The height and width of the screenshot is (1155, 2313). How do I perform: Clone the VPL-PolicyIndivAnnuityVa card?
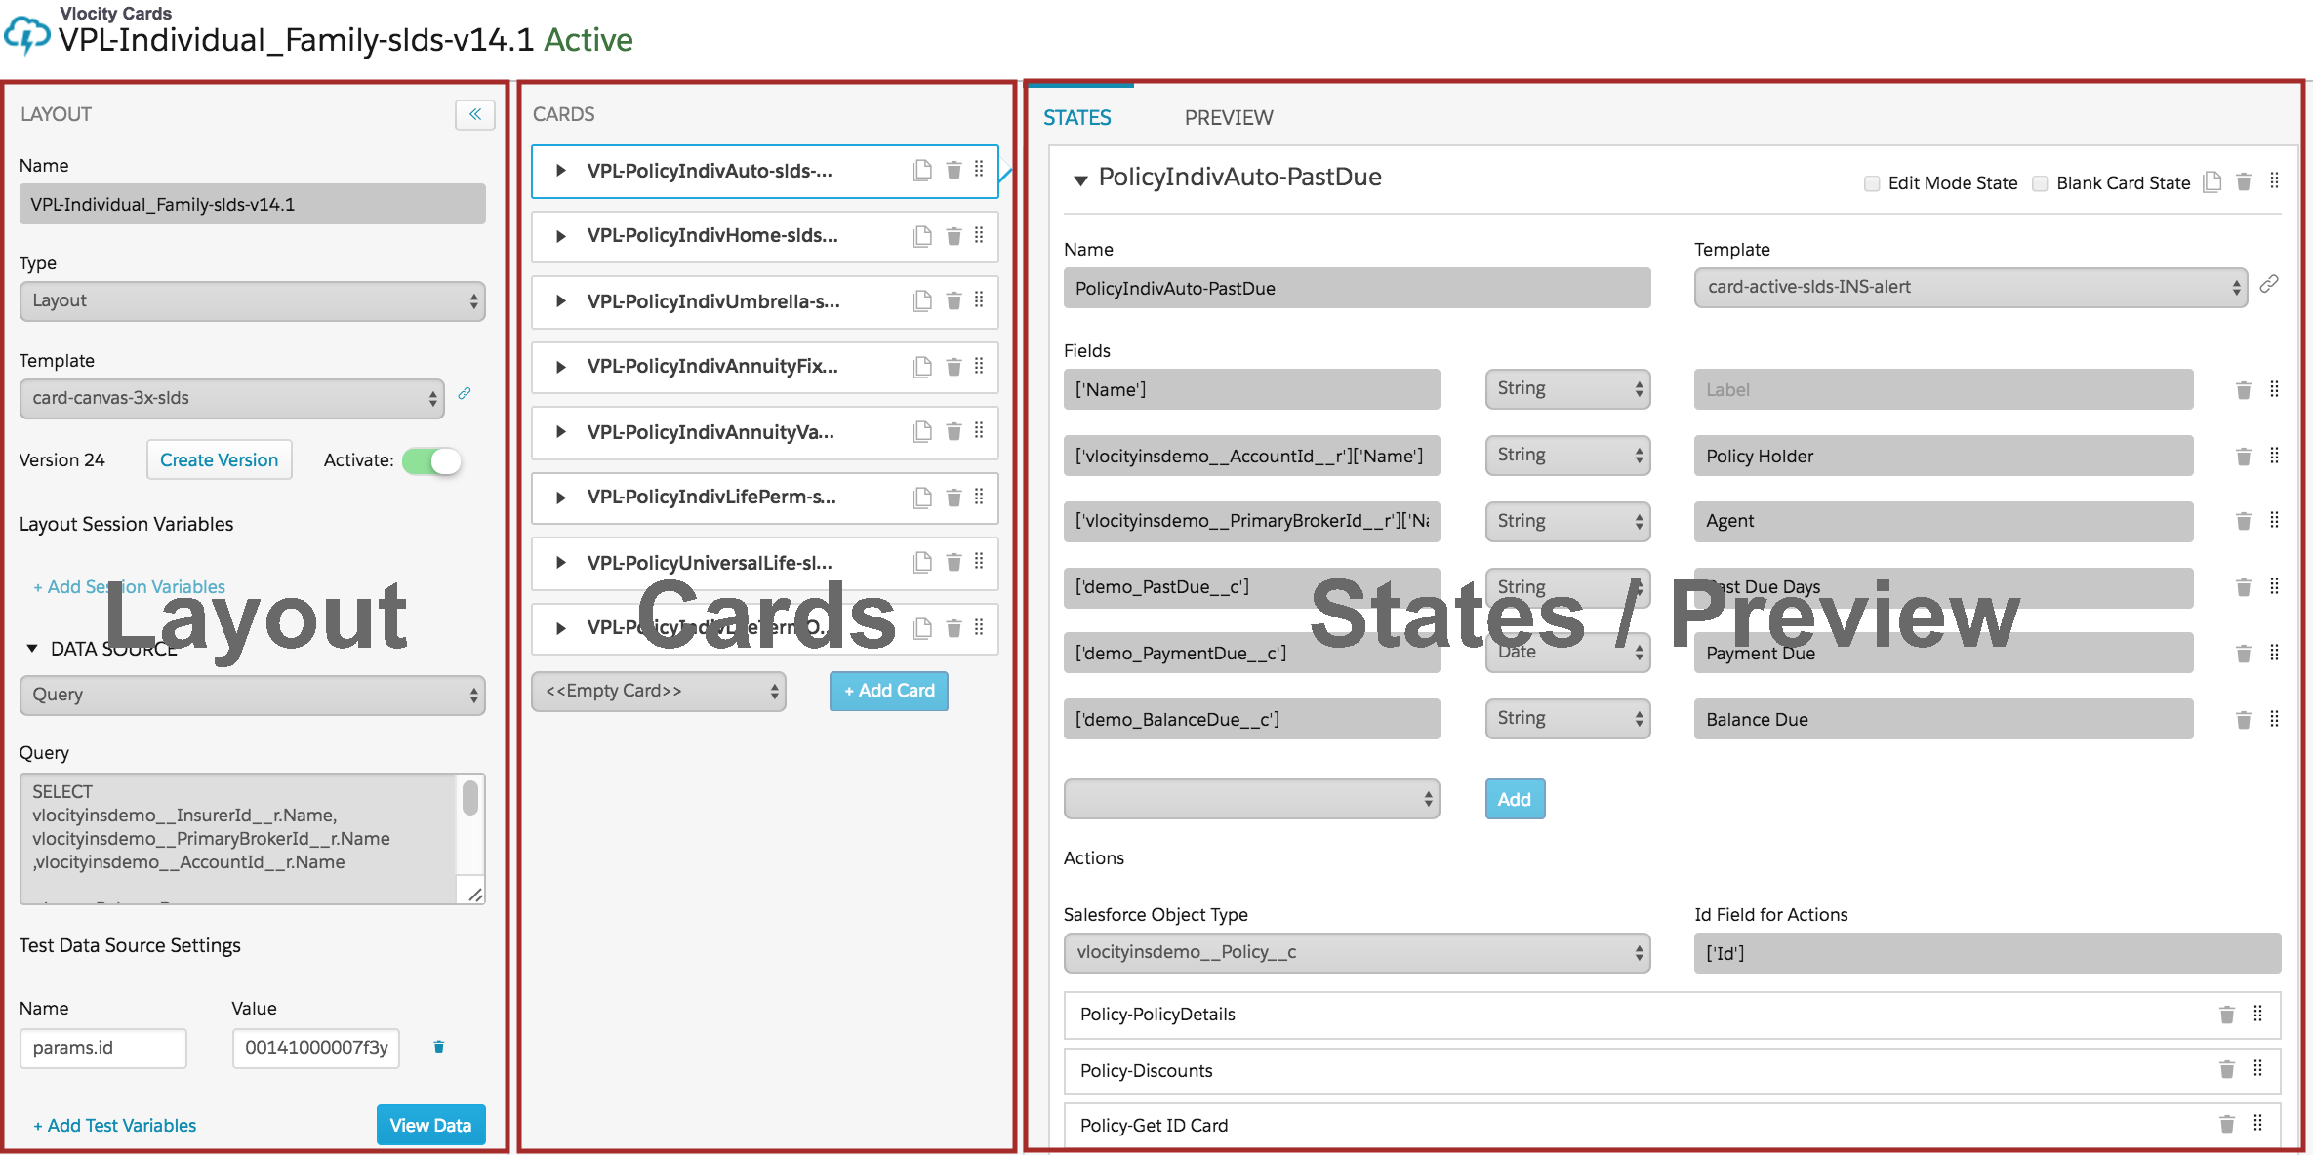(922, 431)
